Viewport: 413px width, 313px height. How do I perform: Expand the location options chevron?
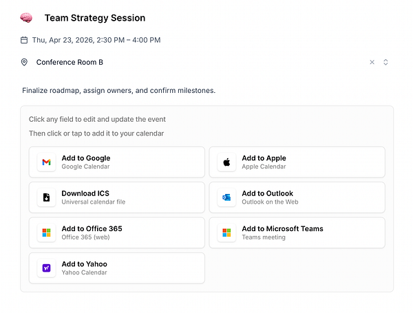coord(385,63)
